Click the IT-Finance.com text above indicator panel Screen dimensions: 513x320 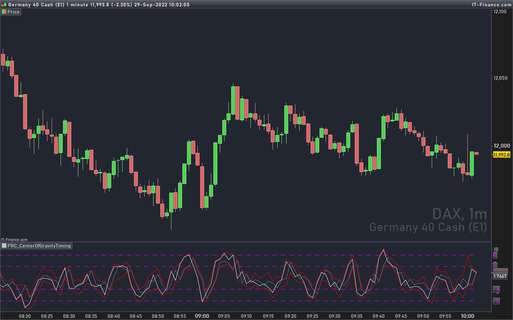[14, 240]
